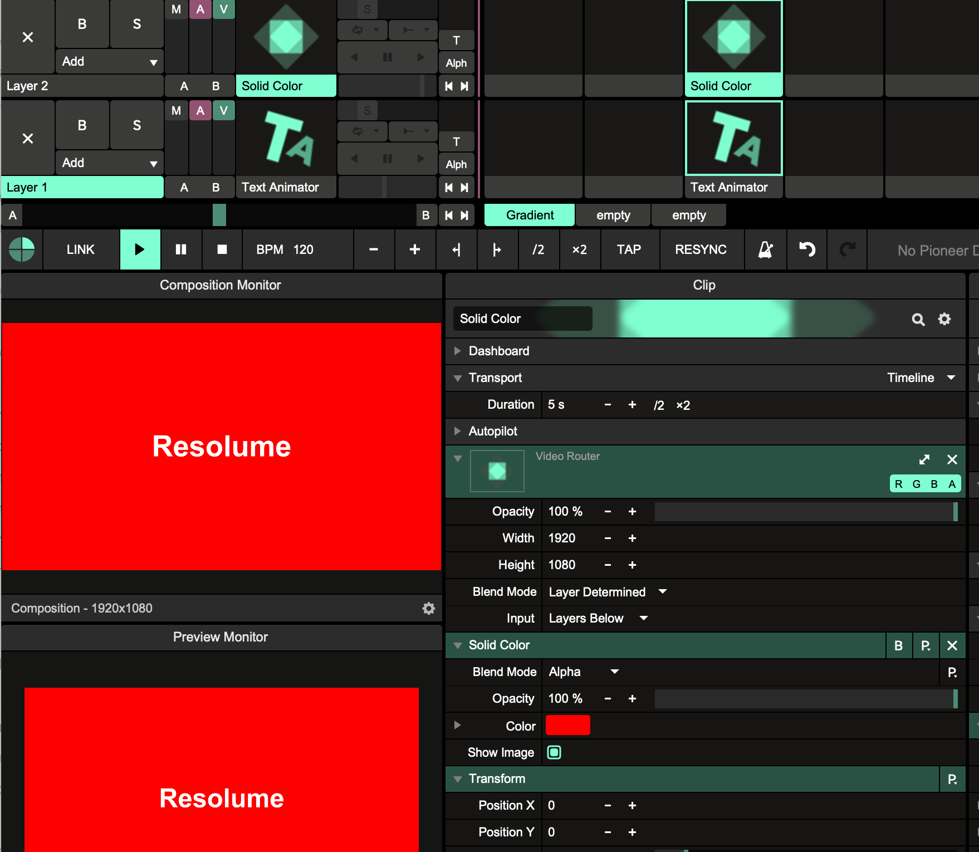Toggle Solo (S) on Layer 1
Screen dimensions: 979x852
(136, 126)
